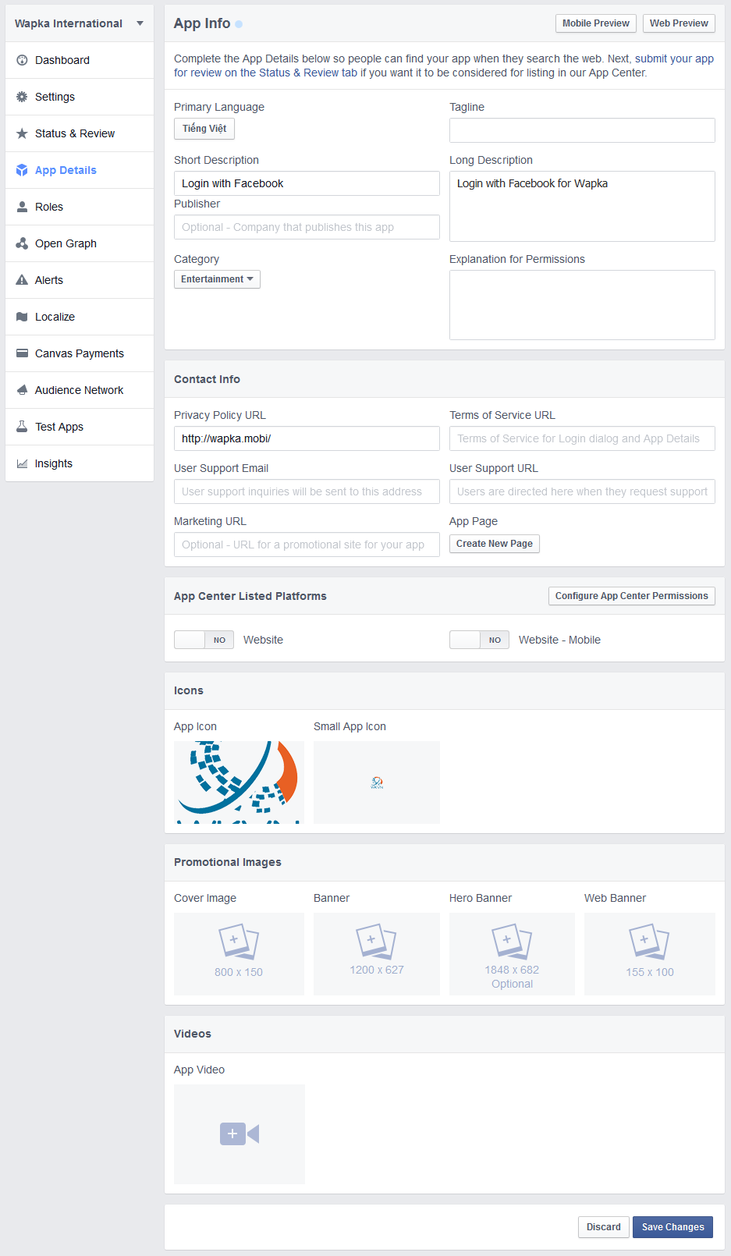Toggle the Website platform switch
The width and height of the screenshot is (731, 1256).
coord(204,640)
